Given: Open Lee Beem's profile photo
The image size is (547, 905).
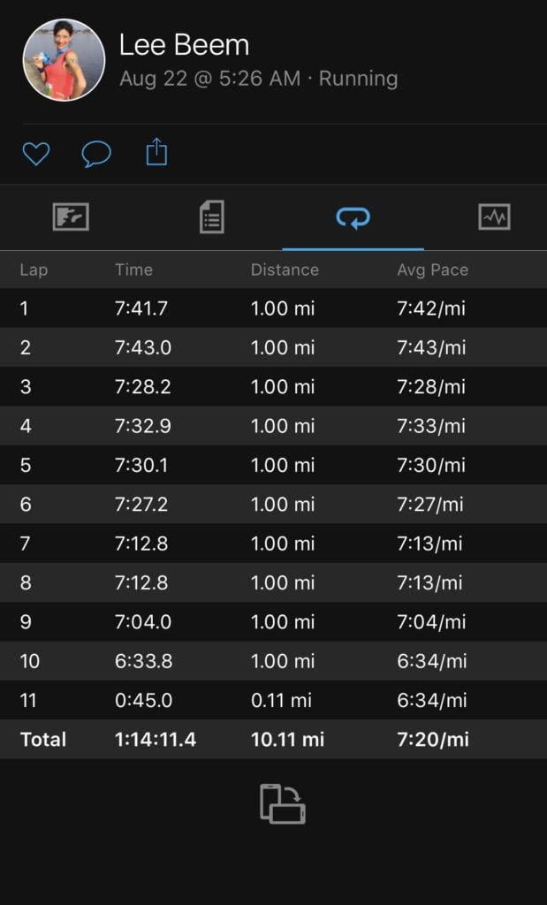Looking at the screenshot, I should pos(64,60).
